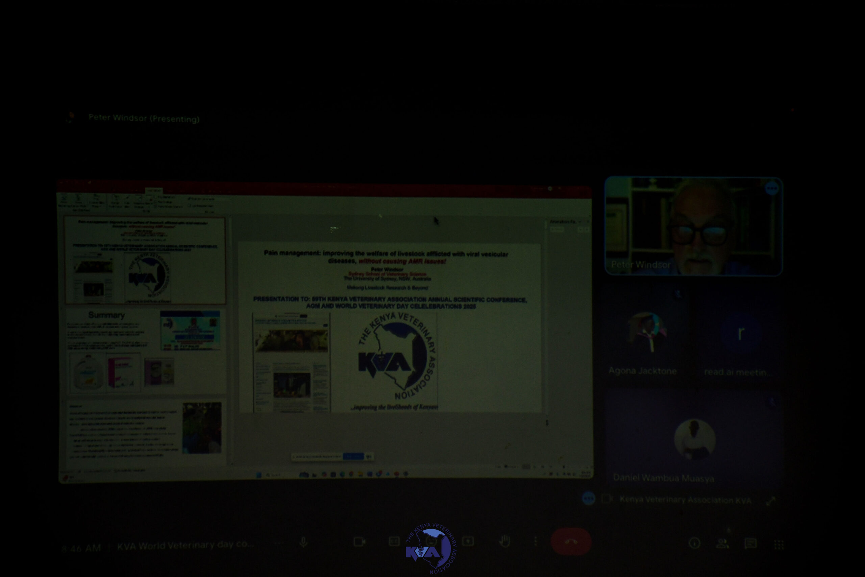
Task: Click the Peter Windsor presenting label
Action: [144, 118]
